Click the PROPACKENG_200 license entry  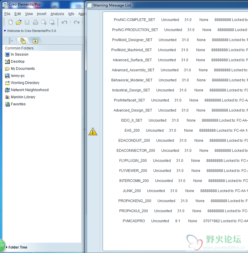click(135, 201)
